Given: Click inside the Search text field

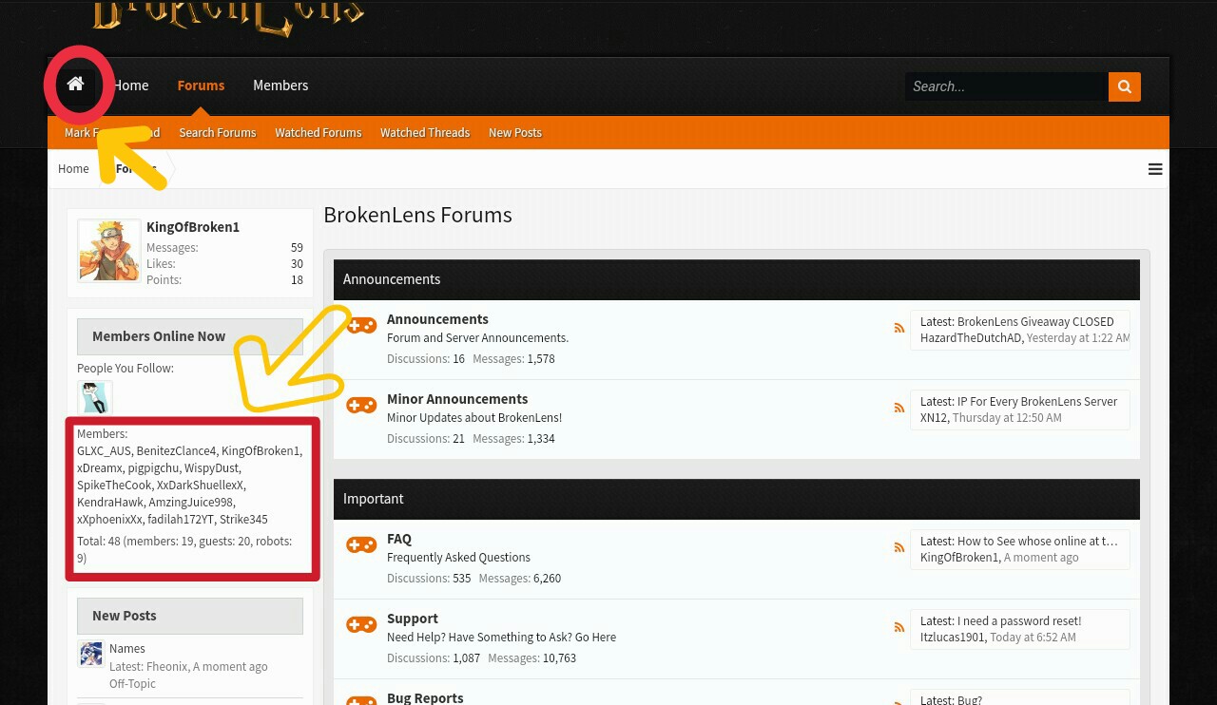Looking at the screenshot, I should point(1007,86).
